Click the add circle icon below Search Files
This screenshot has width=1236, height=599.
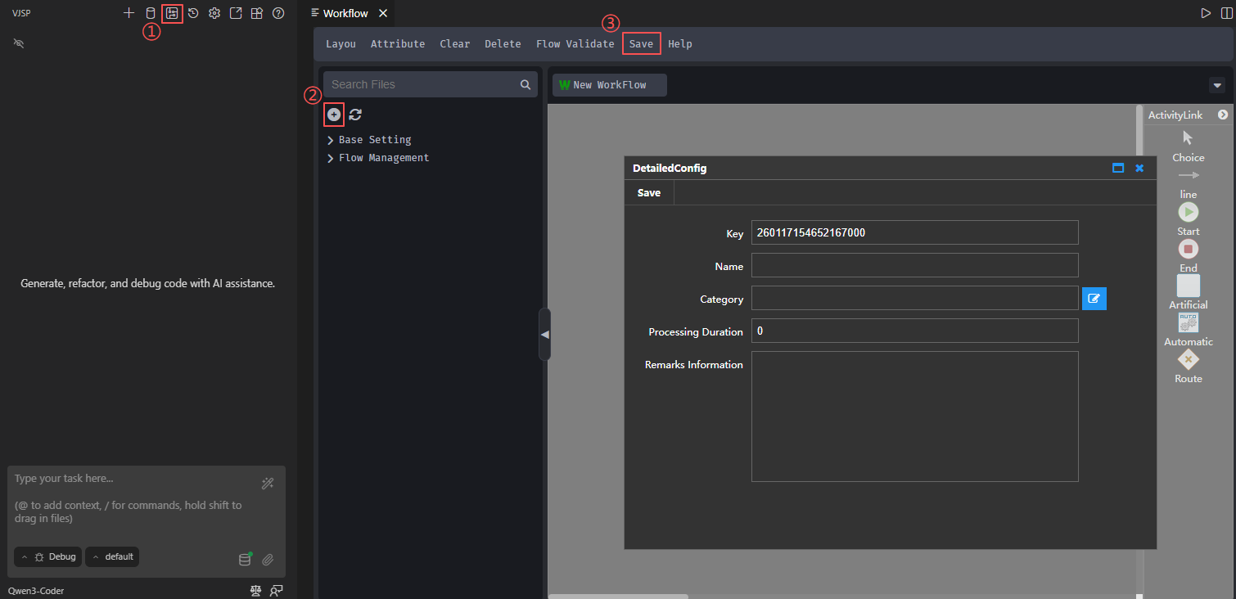[334, 115]
